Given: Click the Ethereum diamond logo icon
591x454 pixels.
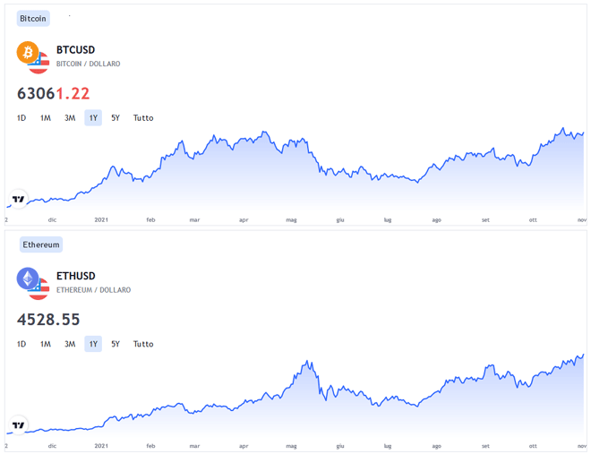Looking at the screenshot, I should click(x=28, y=278).
